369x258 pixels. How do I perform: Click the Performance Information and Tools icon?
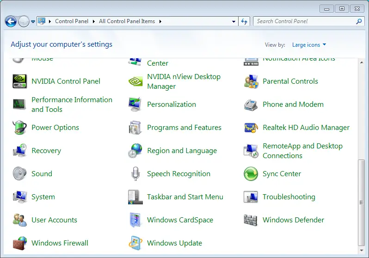coord(19,104)
